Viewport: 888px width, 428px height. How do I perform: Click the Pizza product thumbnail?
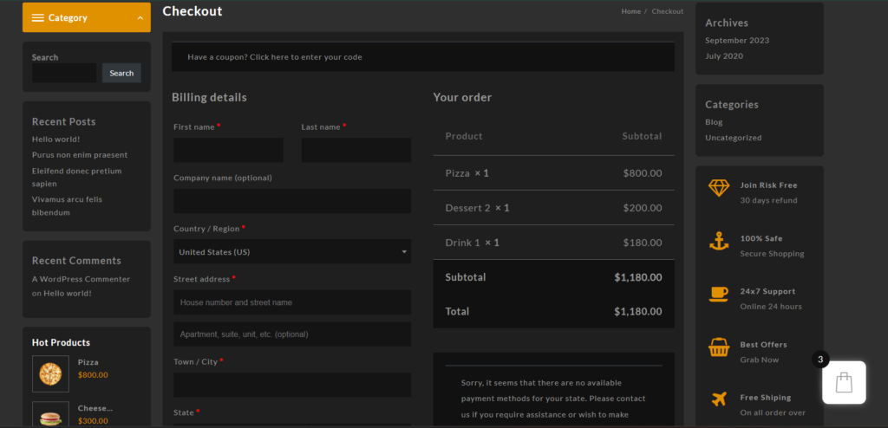point(50,373)
